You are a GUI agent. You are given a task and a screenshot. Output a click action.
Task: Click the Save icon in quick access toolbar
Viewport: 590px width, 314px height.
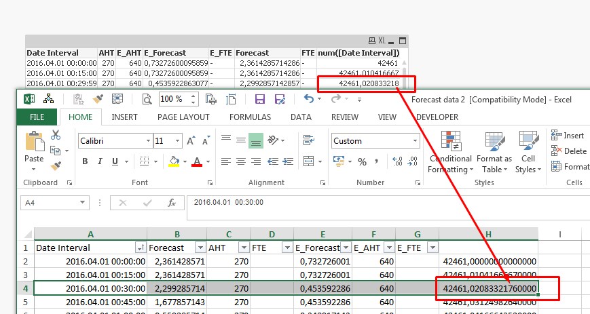click(259, 99)
